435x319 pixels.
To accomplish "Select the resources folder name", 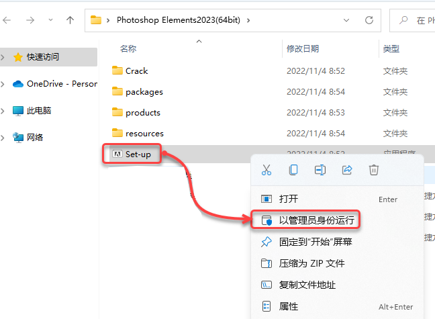I will point(144,134).
